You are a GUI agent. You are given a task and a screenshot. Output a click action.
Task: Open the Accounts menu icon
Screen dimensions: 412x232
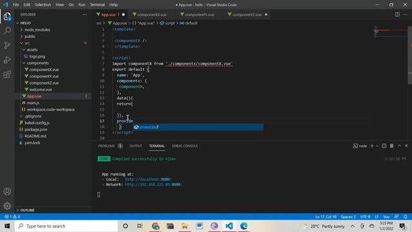click(x=7, y=191)
